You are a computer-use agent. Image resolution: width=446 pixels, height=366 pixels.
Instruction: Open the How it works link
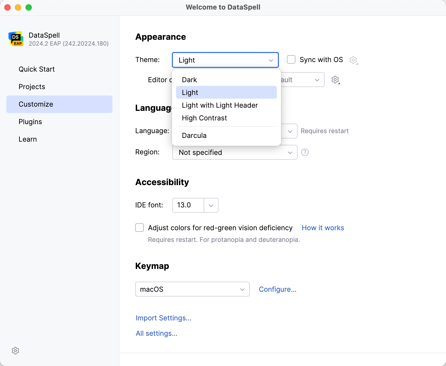click(x=323, y=228)
